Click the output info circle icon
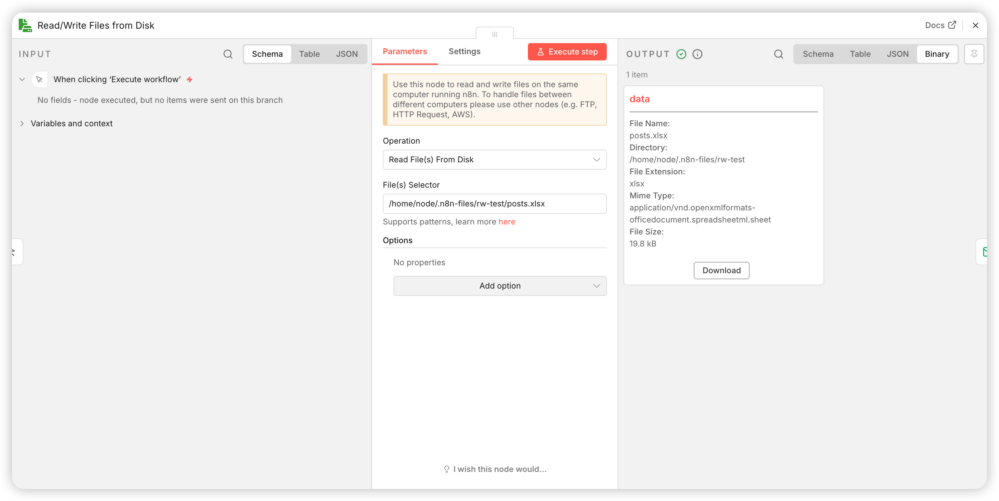The width and height of the screenshot is (999, 501). click(x=697, y=54)
